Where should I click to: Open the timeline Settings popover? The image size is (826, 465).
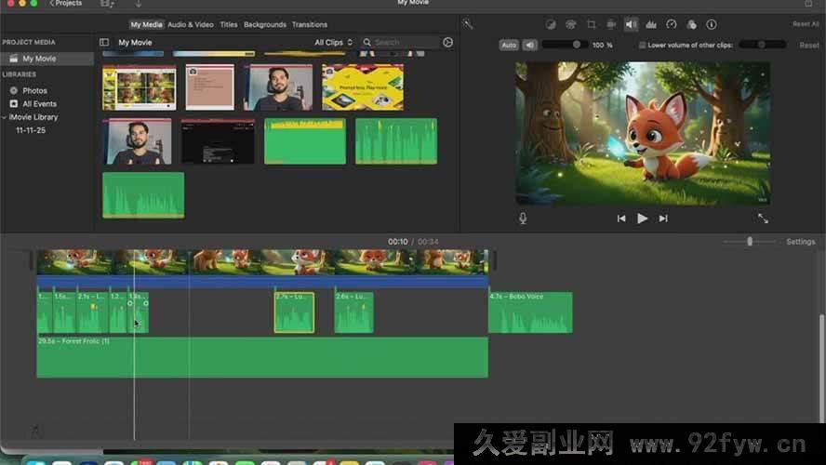coord(800,242)
